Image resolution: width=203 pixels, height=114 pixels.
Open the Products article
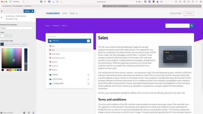(54, 70)
